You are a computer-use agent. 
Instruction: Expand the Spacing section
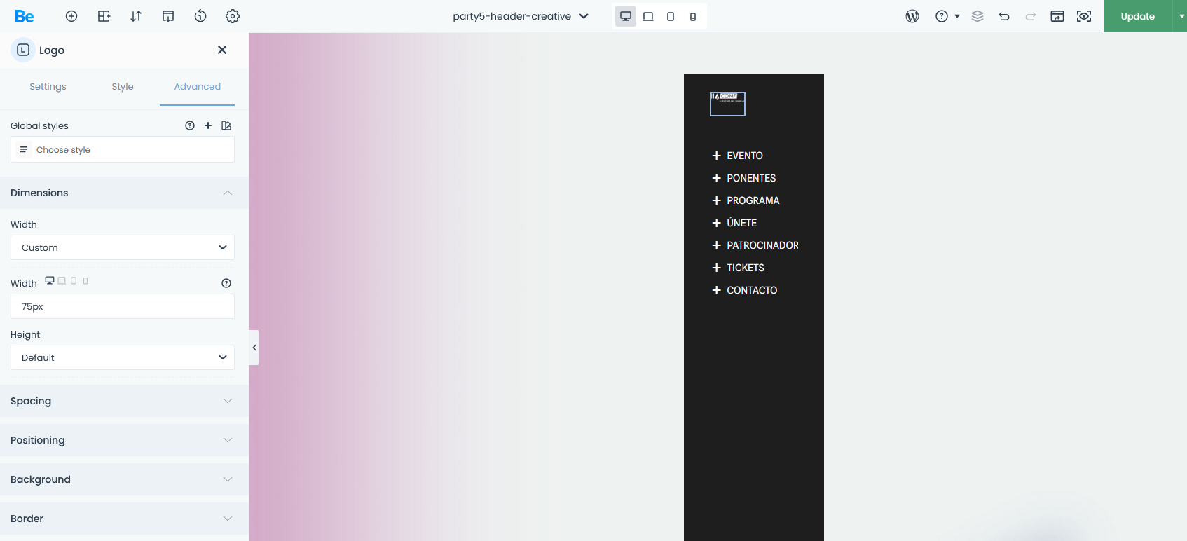pyautogui.click(x=124, y=401)
